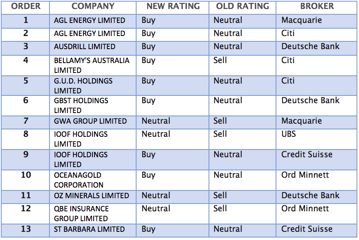Screen dimensions: 359x240
Task: Select the Credit Suisse broker cell in row 13
Action: tap(307, 229)
